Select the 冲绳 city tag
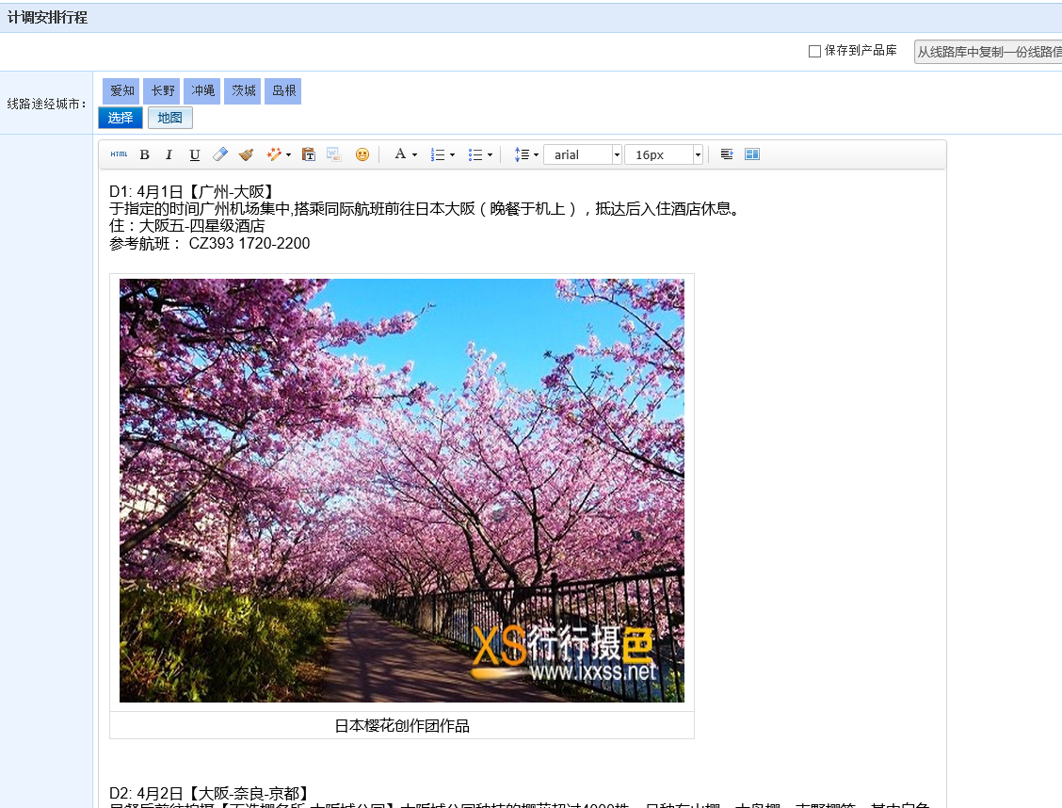The height and width of the screenshot is (808, 1062). tap(202, 90)
